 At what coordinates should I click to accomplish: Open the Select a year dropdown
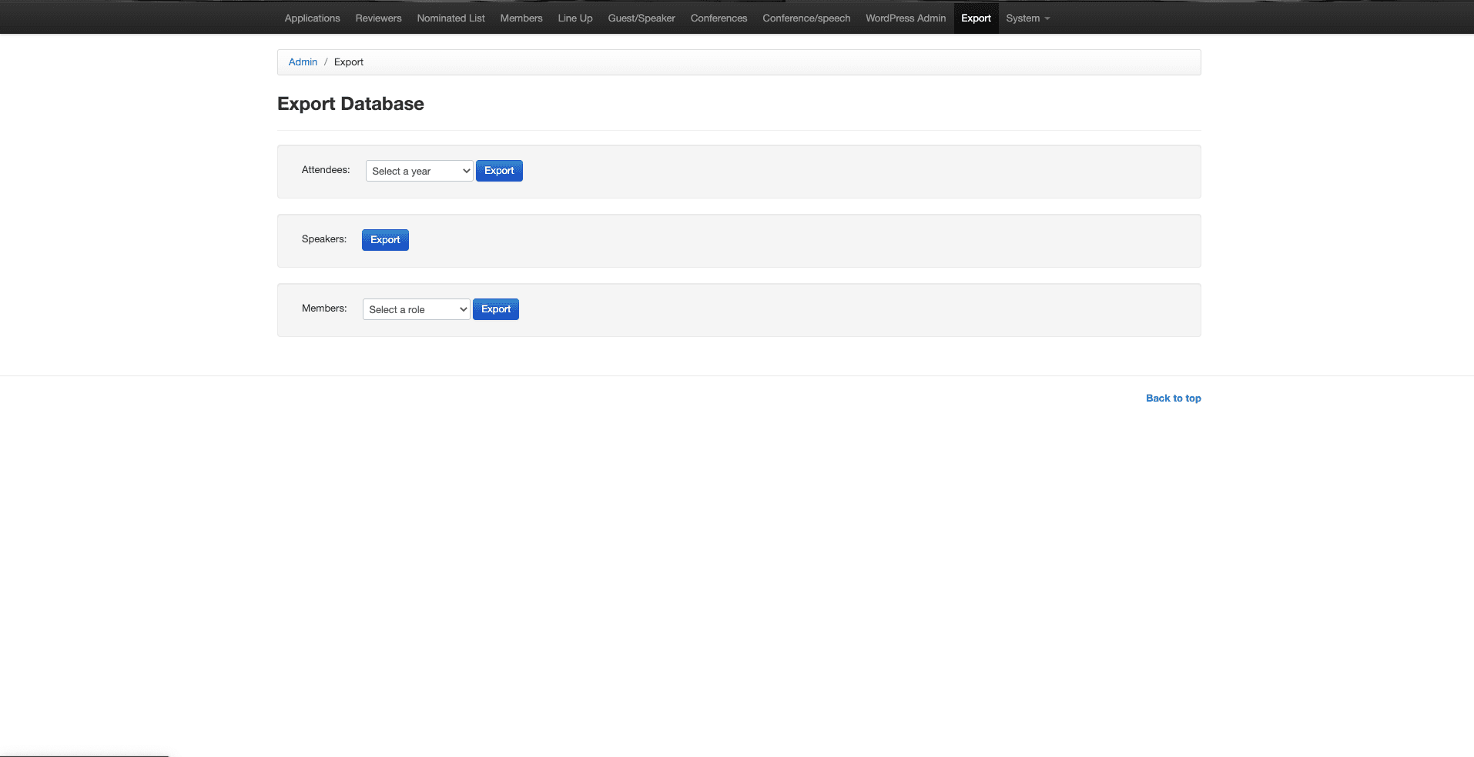click(420, 171)
